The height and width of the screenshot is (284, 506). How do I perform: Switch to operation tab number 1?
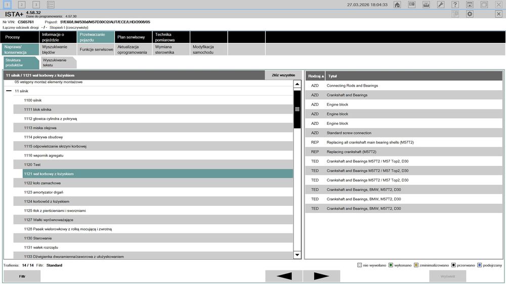click(7, 5)
